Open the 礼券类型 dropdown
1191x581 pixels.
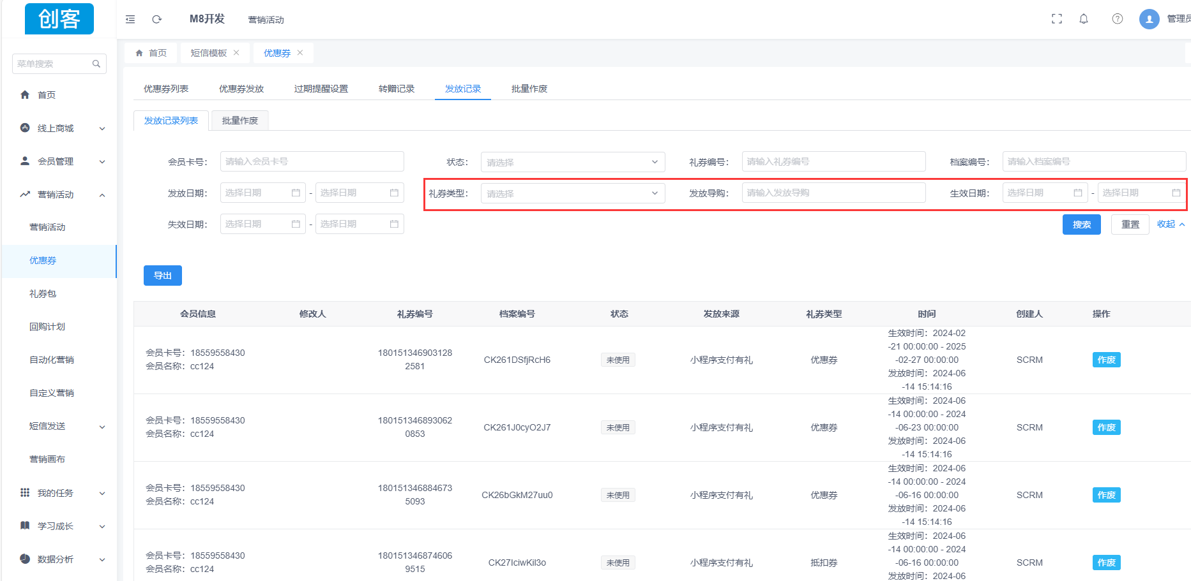coord(572,193)
